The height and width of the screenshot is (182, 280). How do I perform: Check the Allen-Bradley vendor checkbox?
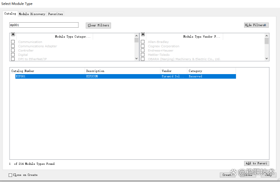pyautogui.click(x=143, y=42)
